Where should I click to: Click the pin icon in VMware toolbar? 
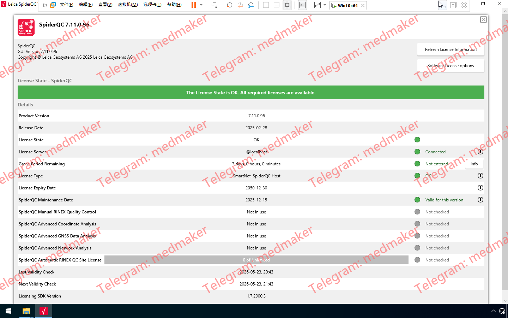[44, 5]
